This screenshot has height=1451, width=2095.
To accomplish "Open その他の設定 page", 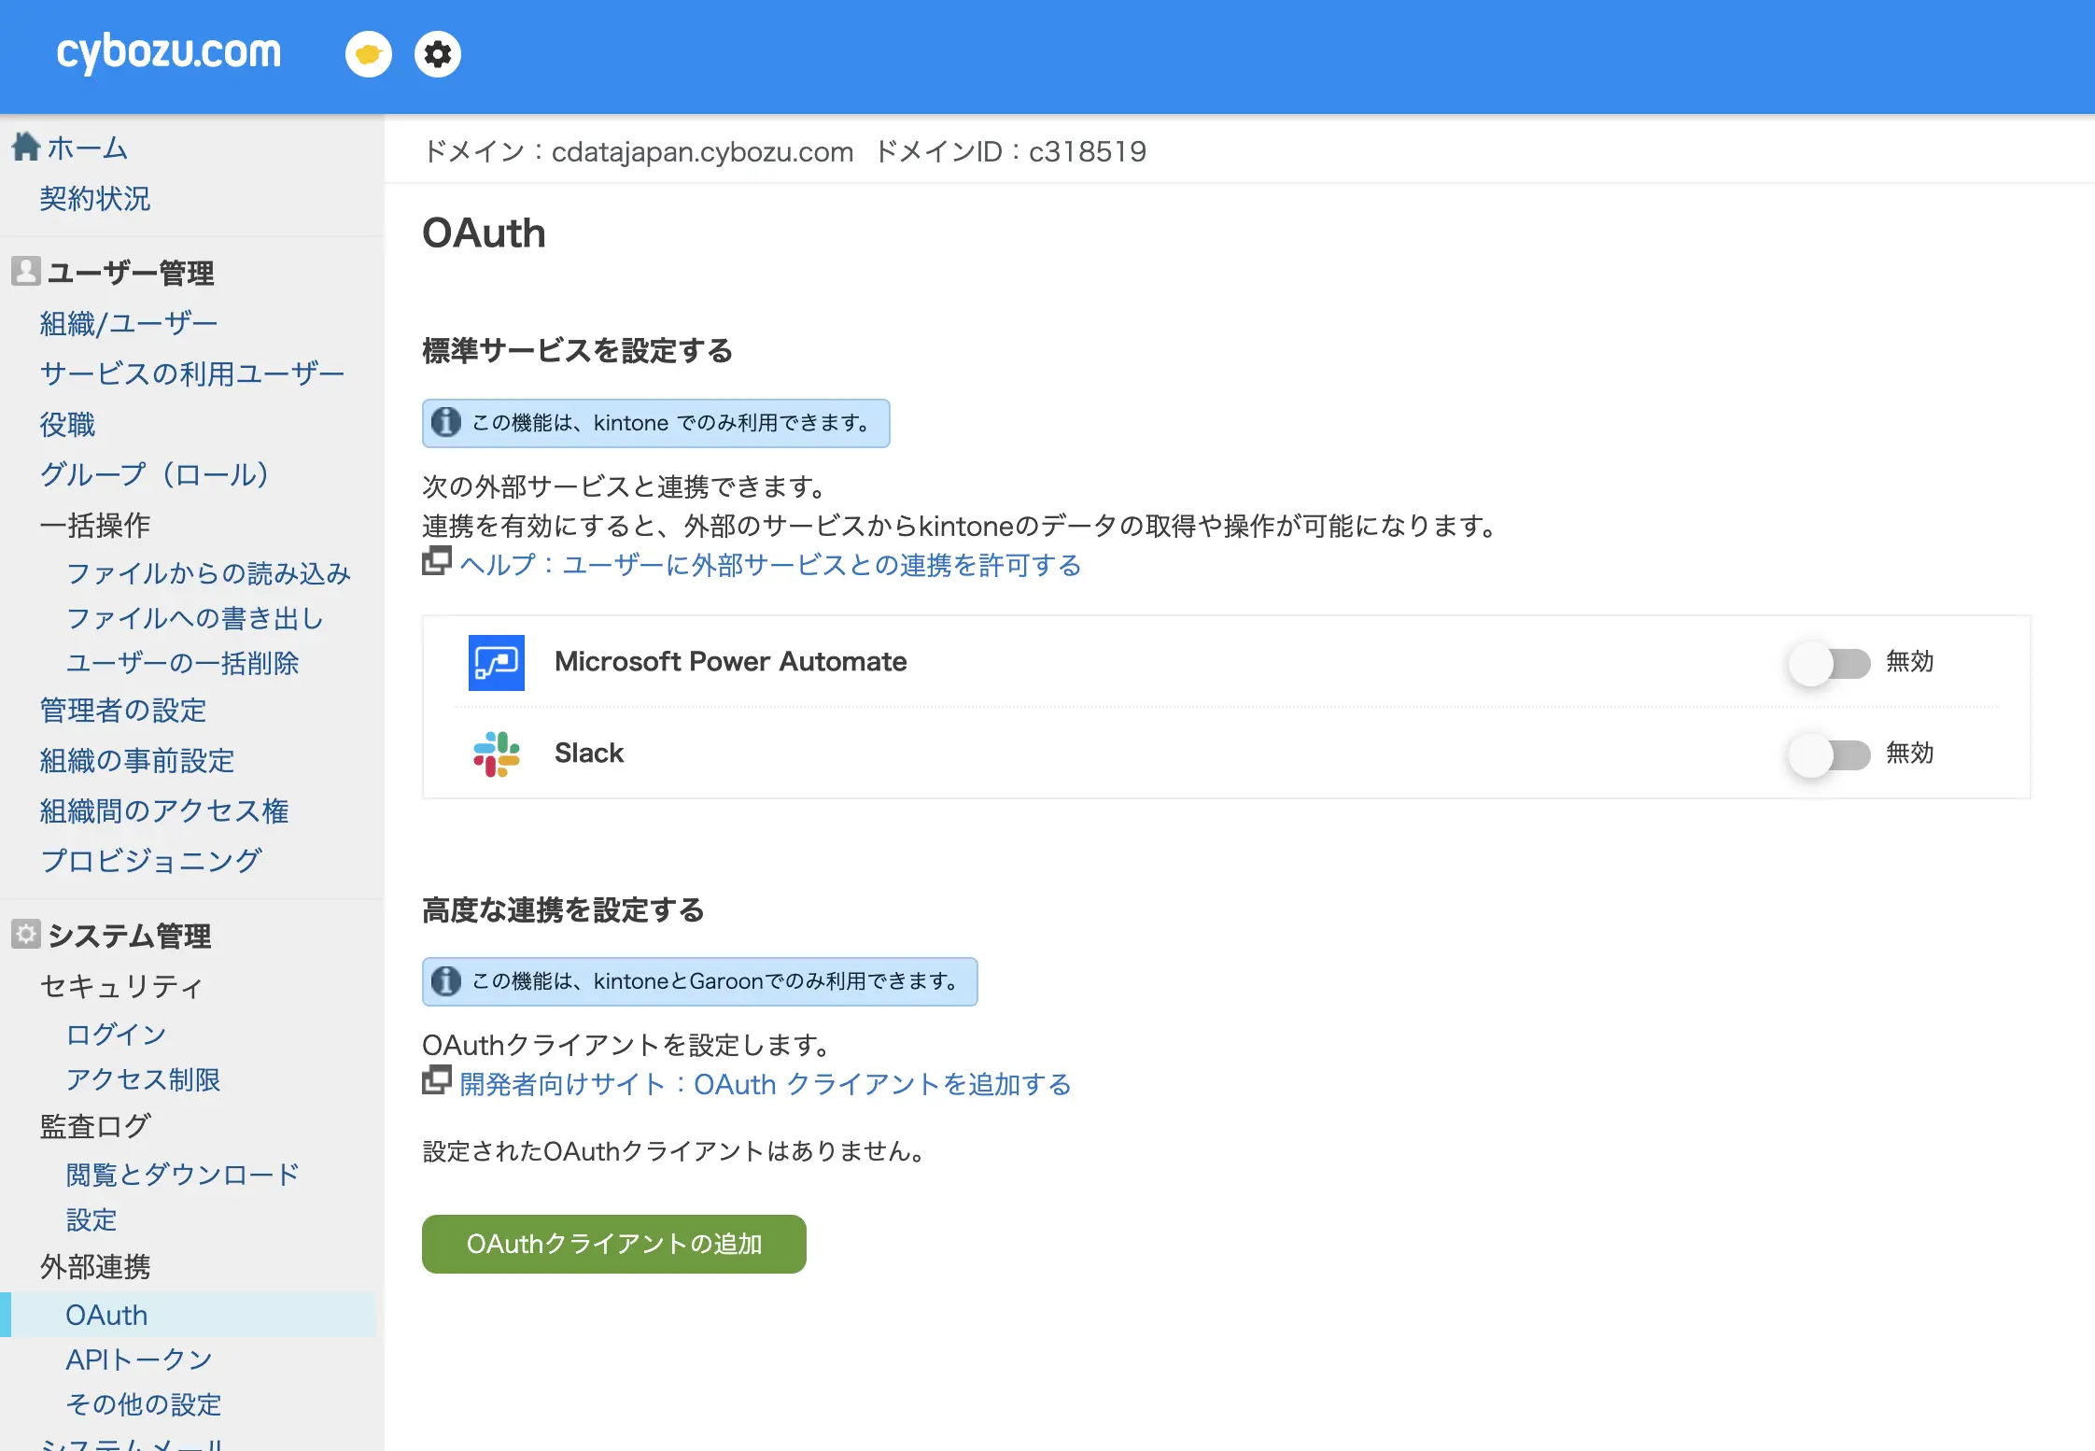I will pyautogui.click(x=144, y=1404).
